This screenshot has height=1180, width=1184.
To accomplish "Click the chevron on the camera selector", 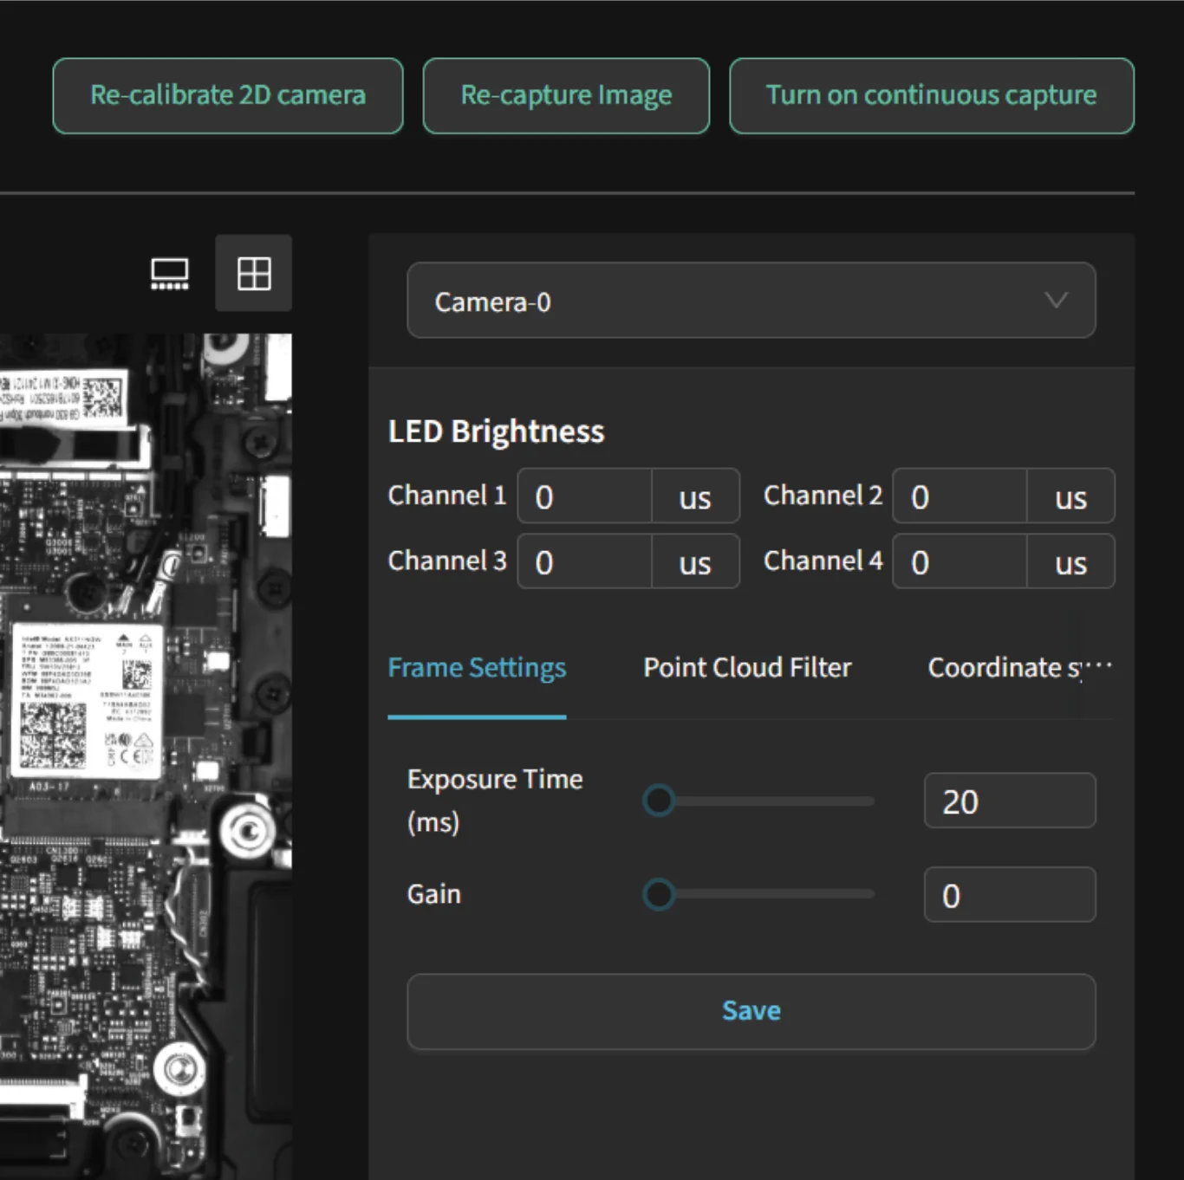I will coord(1056,301).
